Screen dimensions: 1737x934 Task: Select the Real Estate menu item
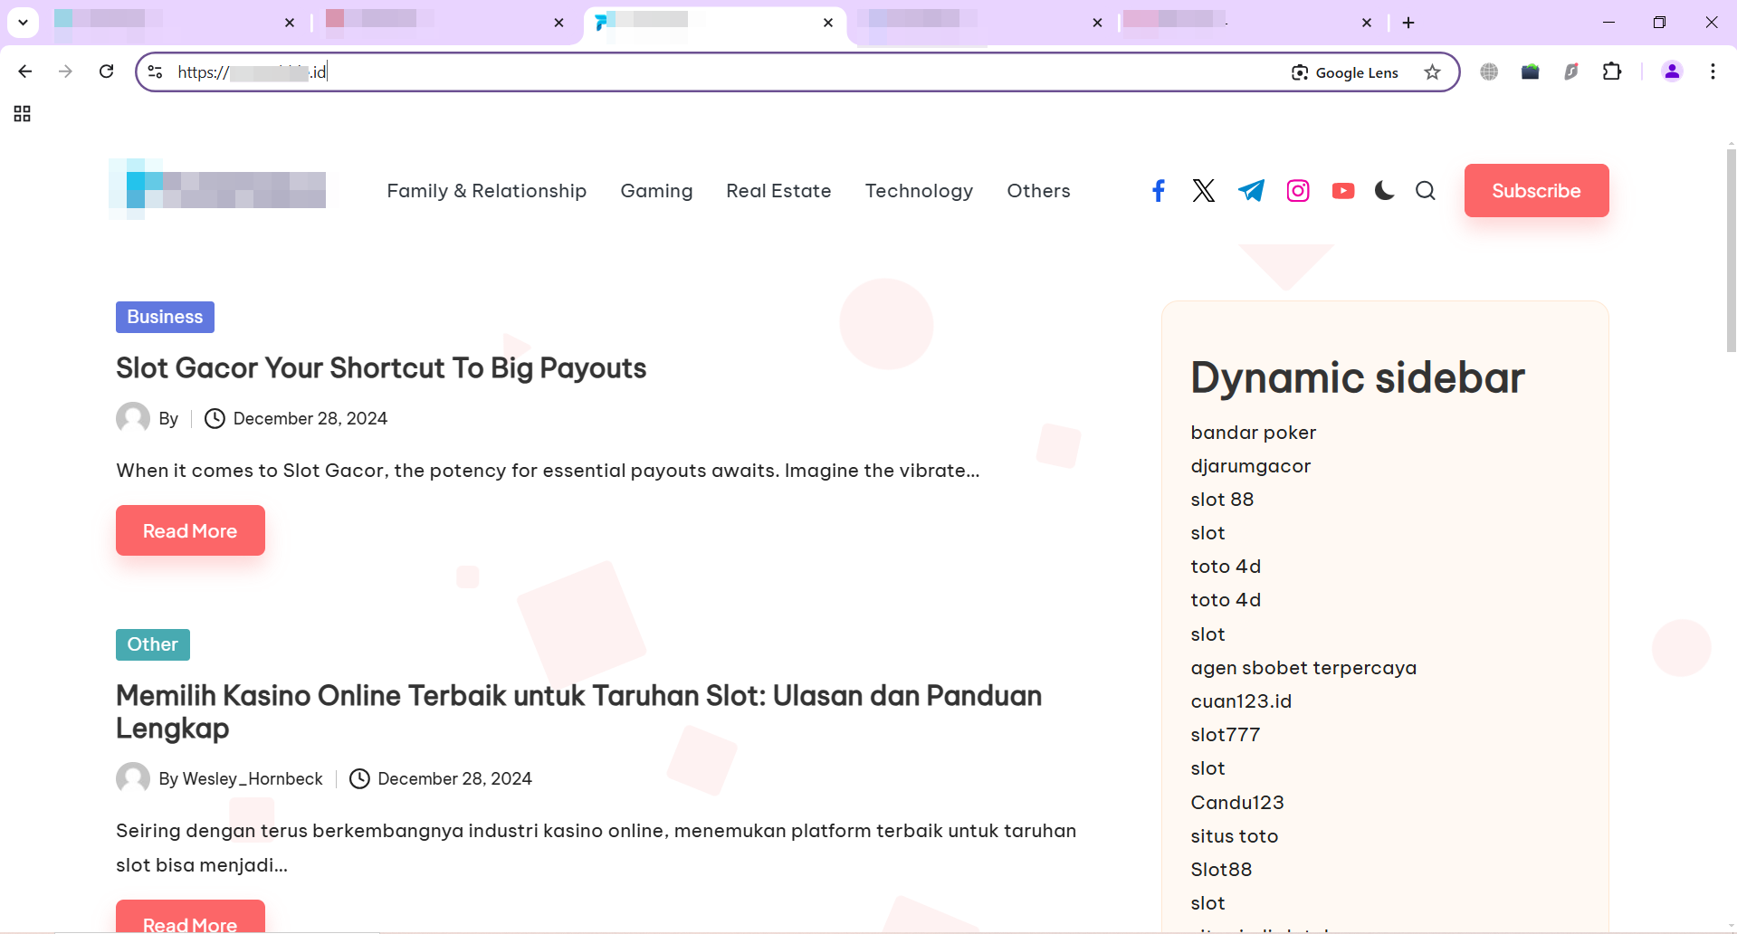click(778, 191)
